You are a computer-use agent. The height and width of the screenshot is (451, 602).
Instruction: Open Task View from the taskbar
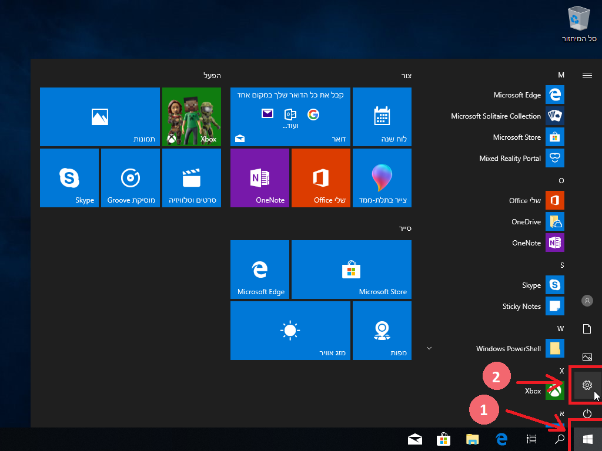pyautogui.click(x=531, y=439)
